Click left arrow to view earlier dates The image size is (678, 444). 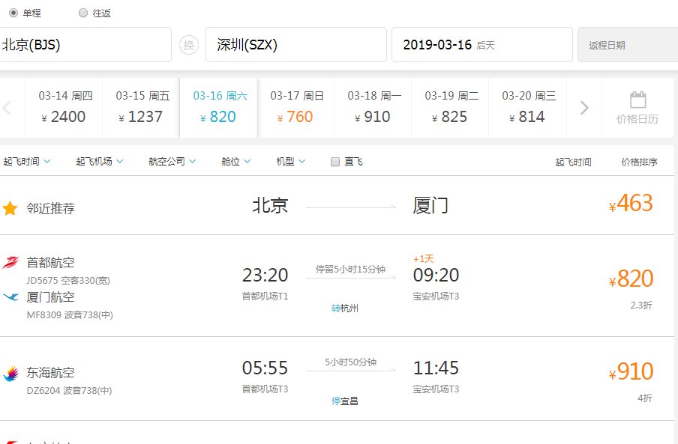(x=6, y=109)
